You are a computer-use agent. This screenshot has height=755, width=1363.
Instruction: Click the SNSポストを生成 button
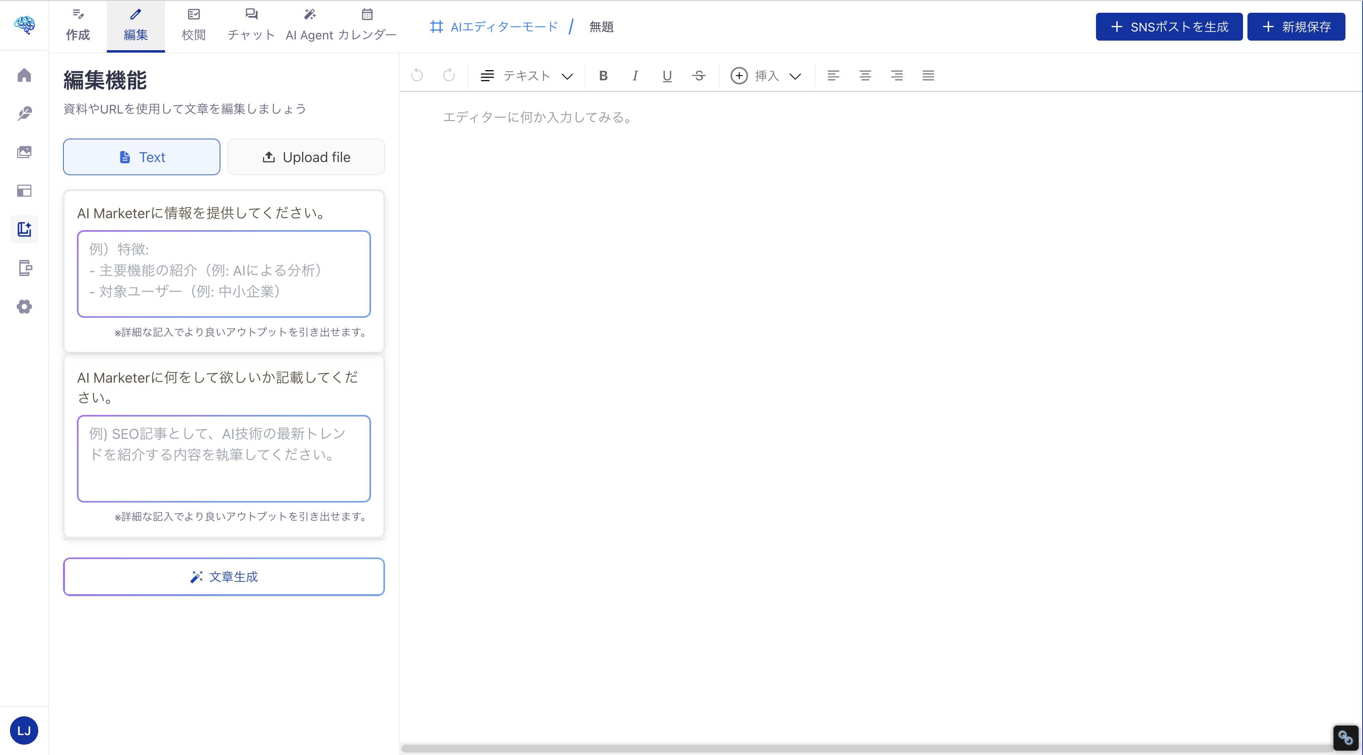click(x=1169, y=27)
